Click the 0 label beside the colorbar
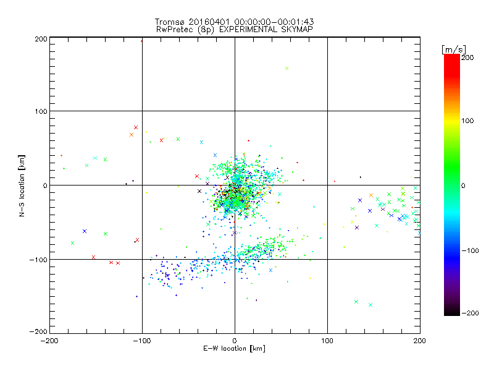The height and width of the screenshot is (371, 494). pyautogui.click(x=463, y=186)
